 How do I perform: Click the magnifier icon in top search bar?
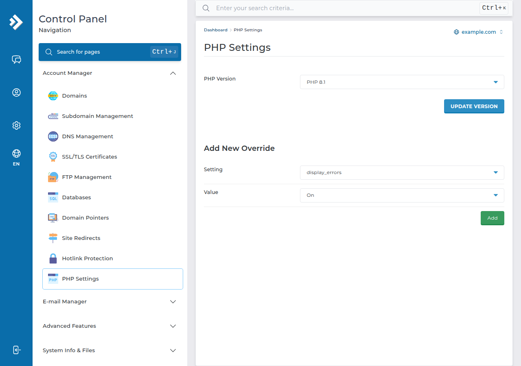[x=206, y=8]
